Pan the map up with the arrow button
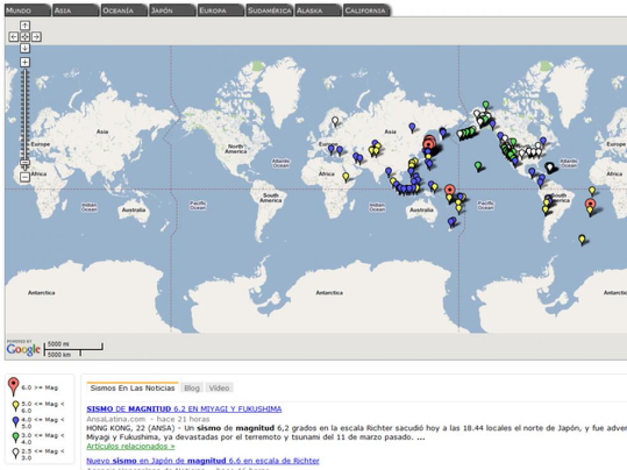This screenshot has height=470, width=627. coord(25,25)
